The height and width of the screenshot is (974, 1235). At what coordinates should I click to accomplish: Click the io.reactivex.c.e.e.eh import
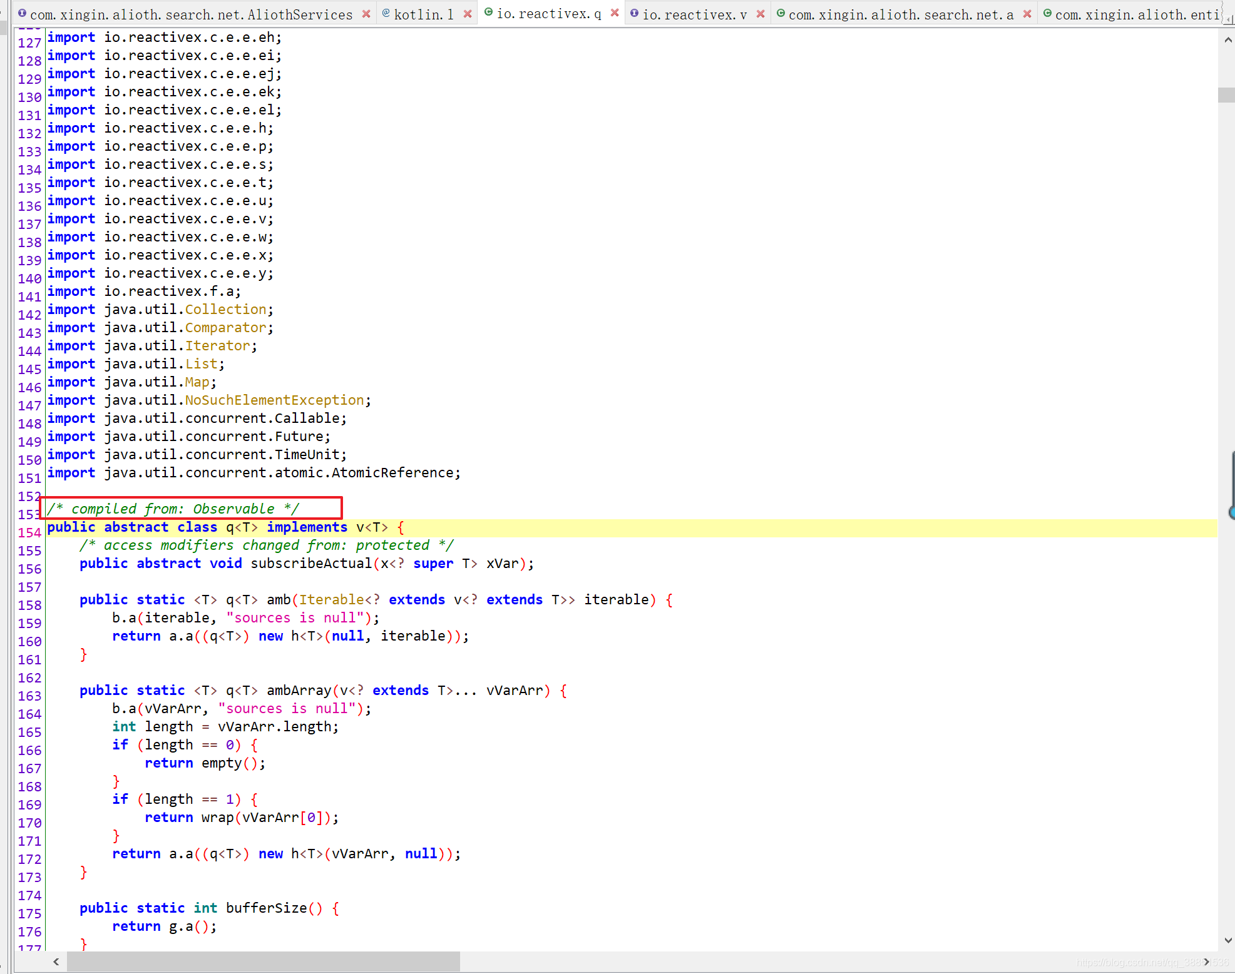tap(165, 38)
